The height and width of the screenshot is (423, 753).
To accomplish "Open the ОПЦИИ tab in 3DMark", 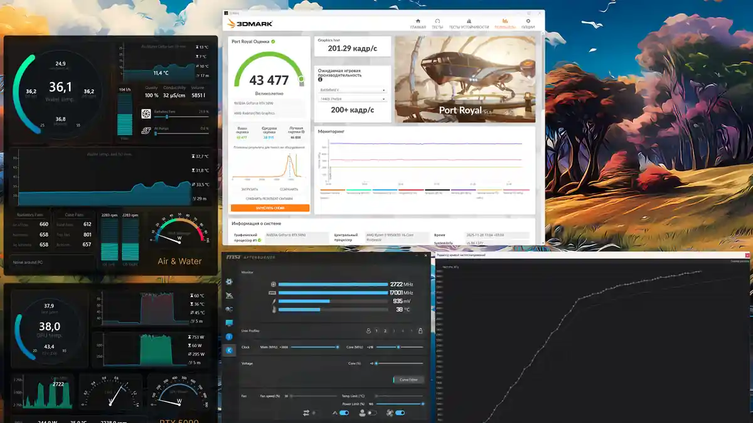I will 528,23.
